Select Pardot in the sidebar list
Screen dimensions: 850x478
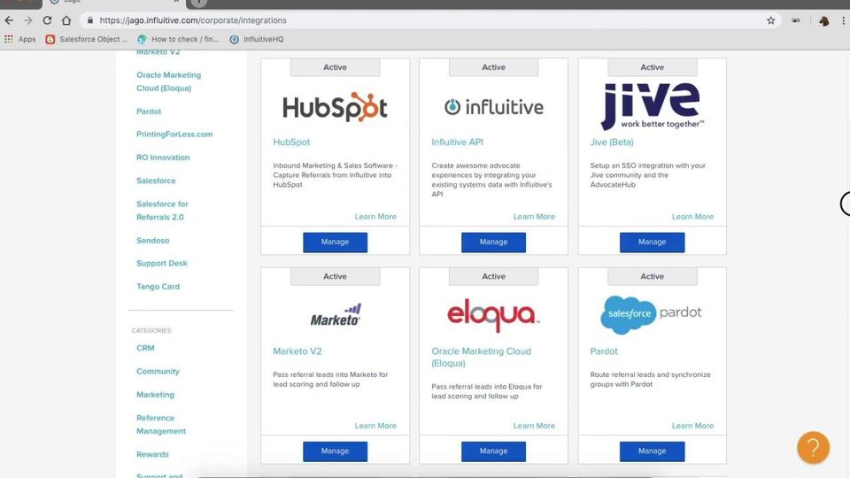[x=149, y=112]
